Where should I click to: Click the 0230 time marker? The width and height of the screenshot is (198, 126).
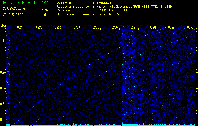pos(190,27)
